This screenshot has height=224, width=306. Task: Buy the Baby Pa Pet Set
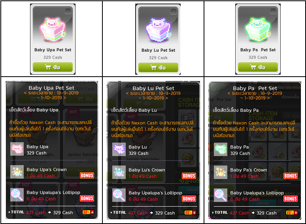[258, 67]
